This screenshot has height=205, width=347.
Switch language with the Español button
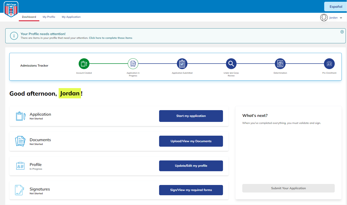336,7
